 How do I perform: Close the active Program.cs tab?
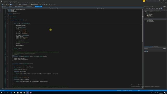tap(41, 7)
